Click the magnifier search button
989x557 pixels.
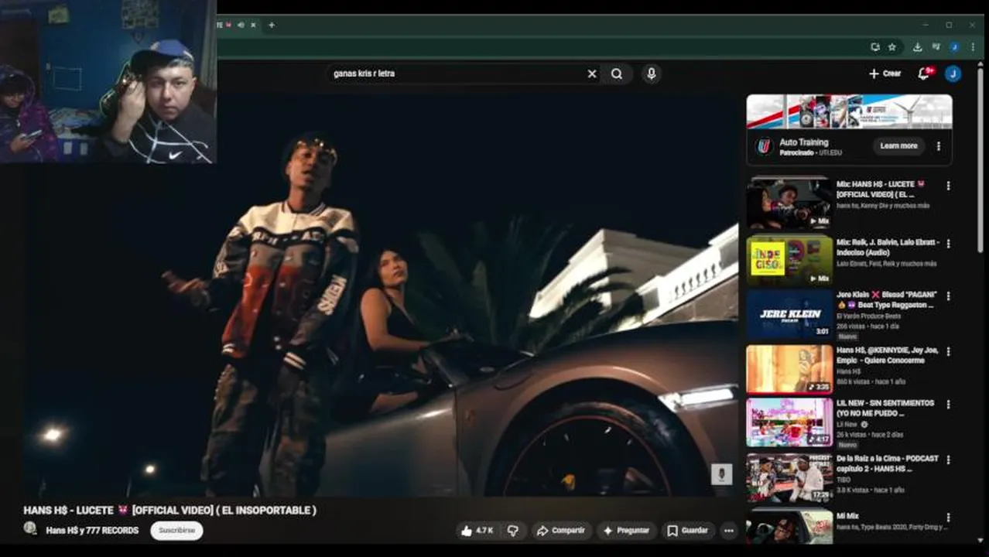pos(617,73)
